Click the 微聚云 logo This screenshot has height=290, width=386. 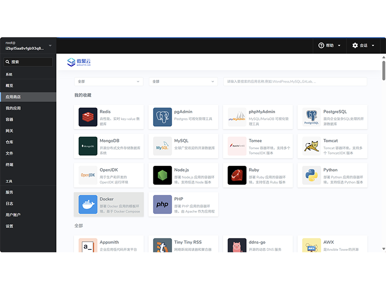click(x=79, y=62)
